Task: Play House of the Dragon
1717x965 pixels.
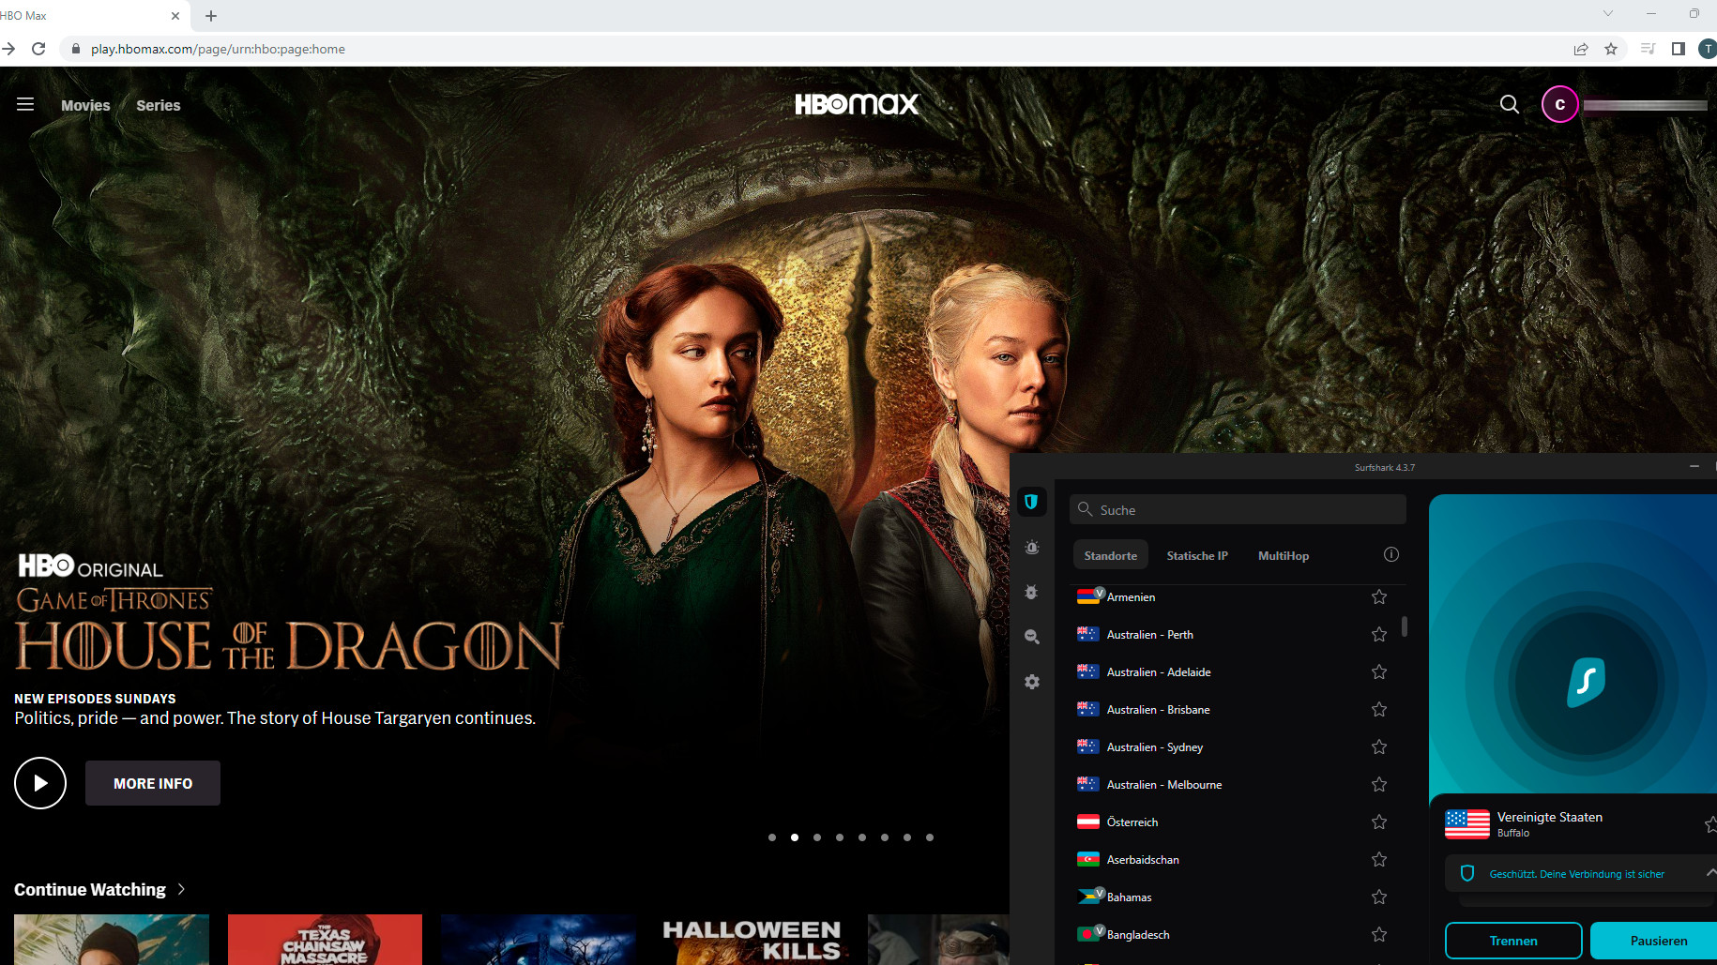Action: pyautogui.click(x=40, y=783)
